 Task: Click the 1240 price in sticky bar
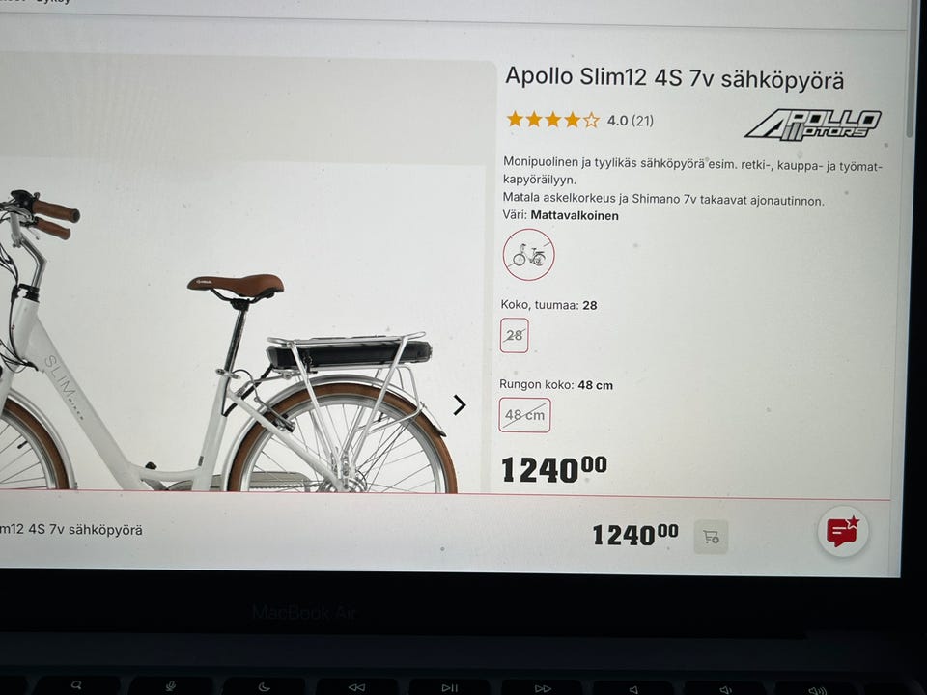(x=635, y=535)
